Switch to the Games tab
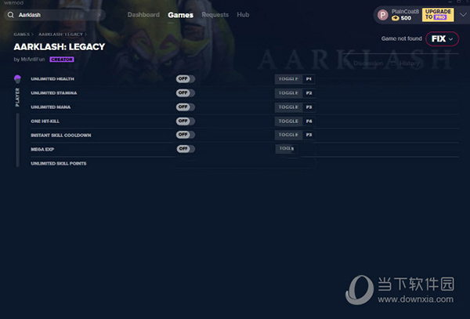470x319 pixels. pos(180,15)
